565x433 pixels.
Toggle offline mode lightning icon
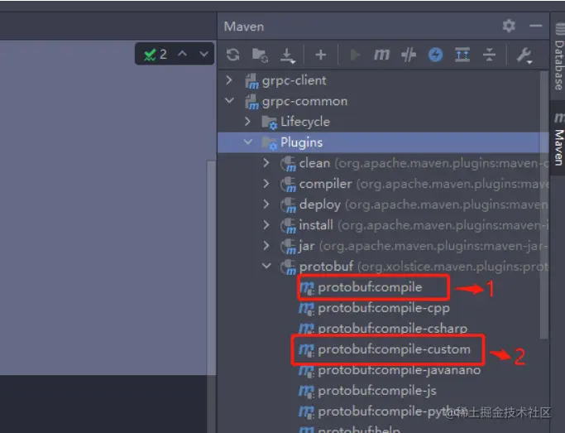(435, 55)
